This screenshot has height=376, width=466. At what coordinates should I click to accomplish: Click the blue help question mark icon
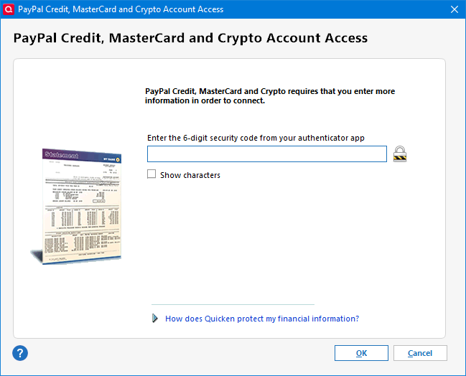[x=20, y=353]
